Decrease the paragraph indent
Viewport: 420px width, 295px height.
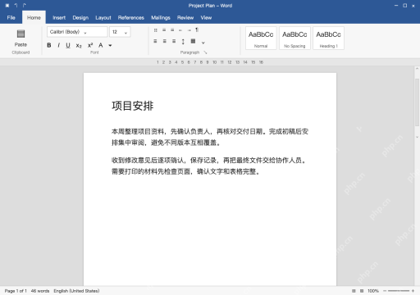pyautogui.click(x=180, y=30)
